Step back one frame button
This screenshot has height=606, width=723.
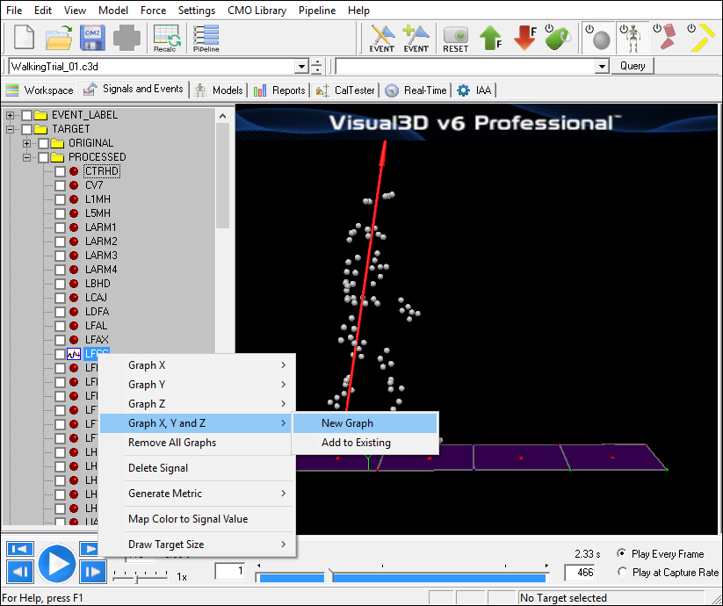tap(20, 573)
